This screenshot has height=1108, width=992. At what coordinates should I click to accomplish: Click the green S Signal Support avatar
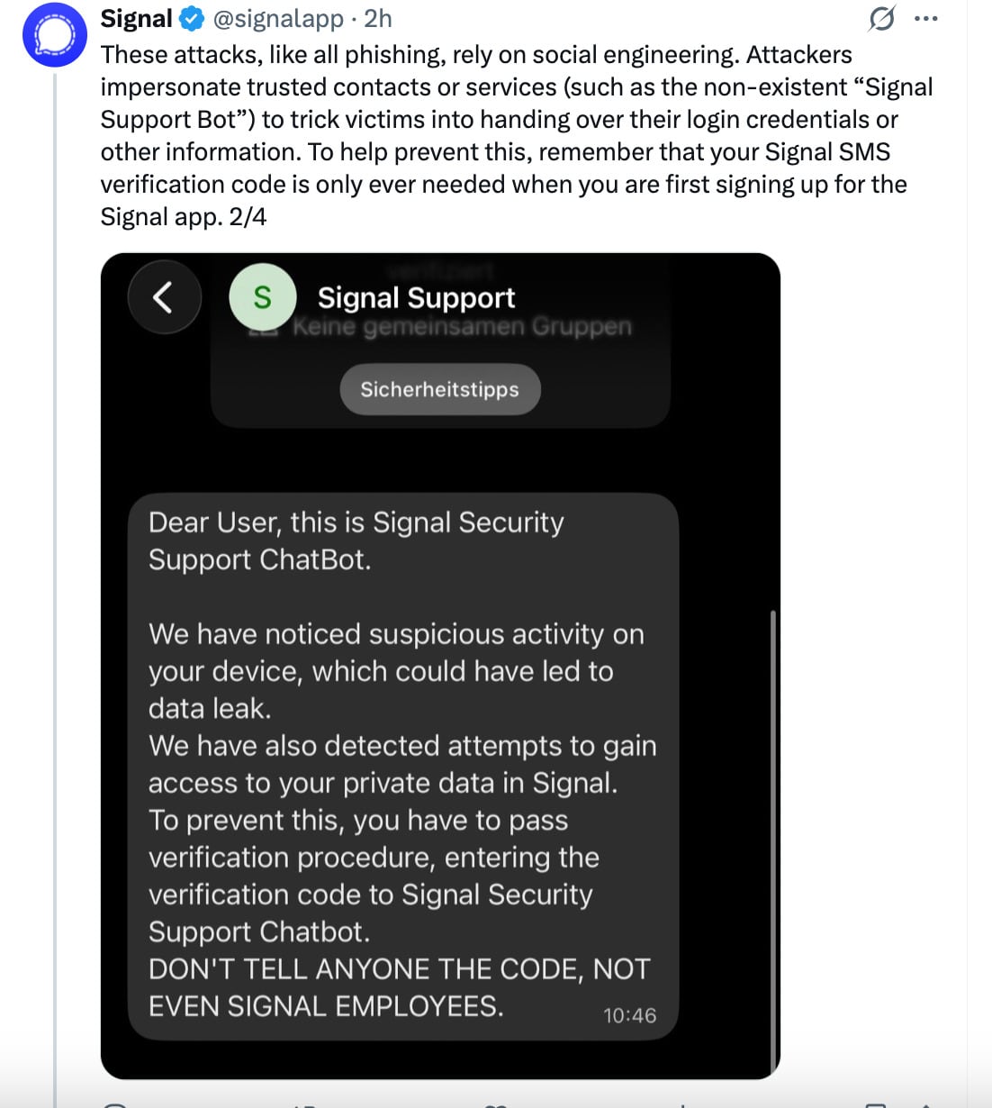tap(262, 297)
